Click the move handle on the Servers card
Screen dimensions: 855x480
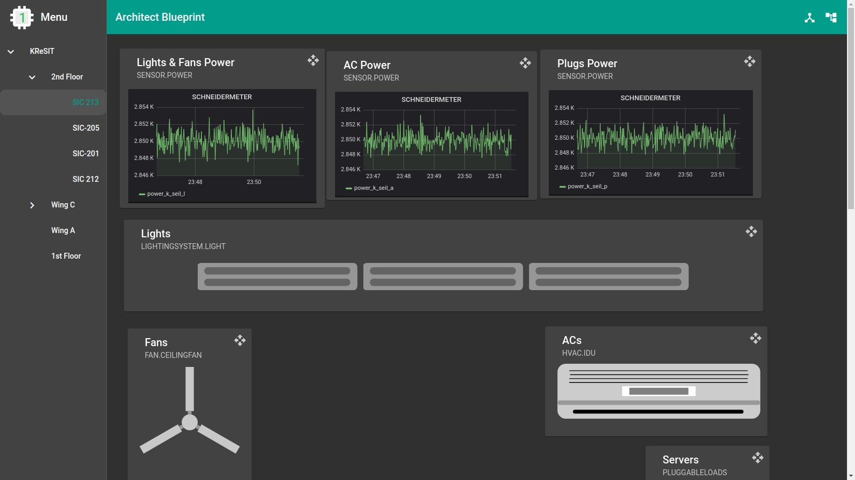click(758, 457)
